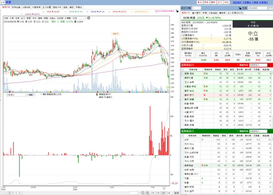The height and width of the screenshot is (195, 273).
Task: Uncheck the 國票-長城 row checkbox
Action: coord(182,74)
